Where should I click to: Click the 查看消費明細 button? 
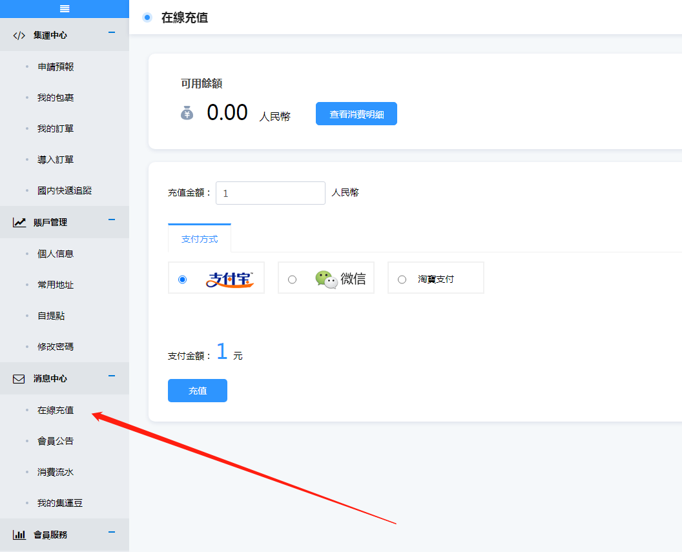pos(356,114)
